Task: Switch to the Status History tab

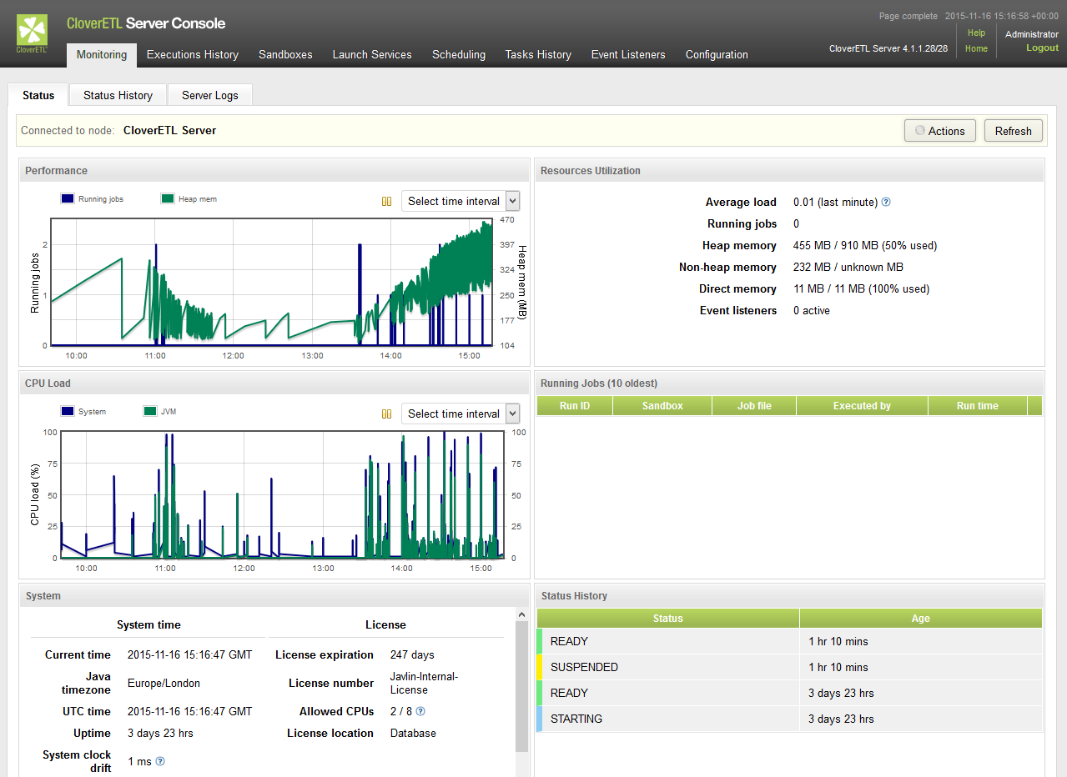Action: coord(118,95)
